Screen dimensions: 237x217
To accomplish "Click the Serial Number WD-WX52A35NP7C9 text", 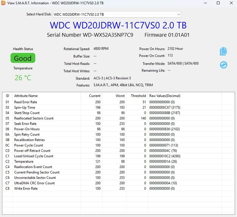I will (90, 35).
